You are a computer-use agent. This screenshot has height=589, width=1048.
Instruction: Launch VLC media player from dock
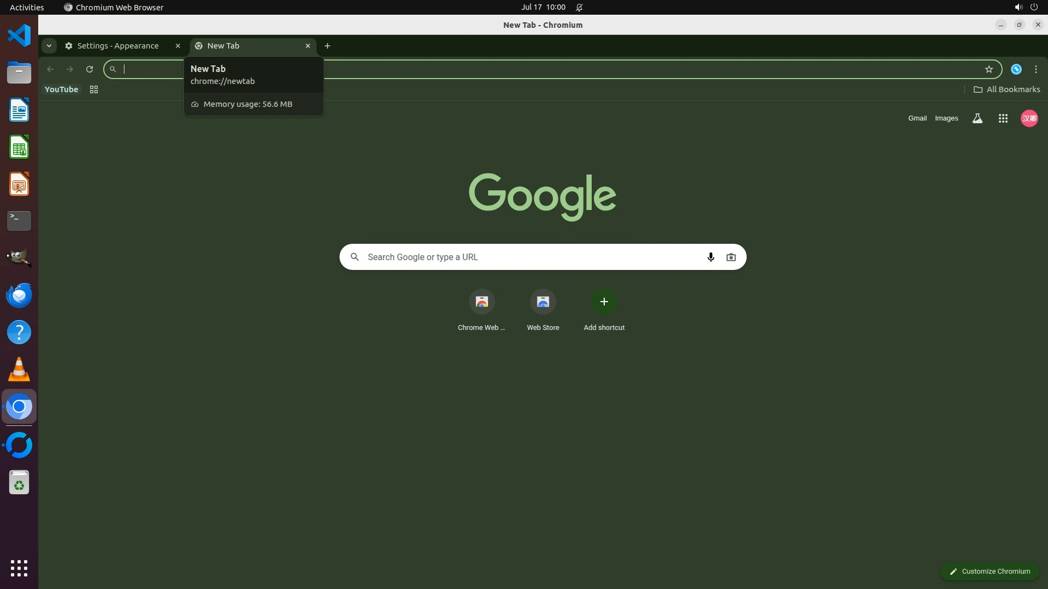[x=19, y=370]
